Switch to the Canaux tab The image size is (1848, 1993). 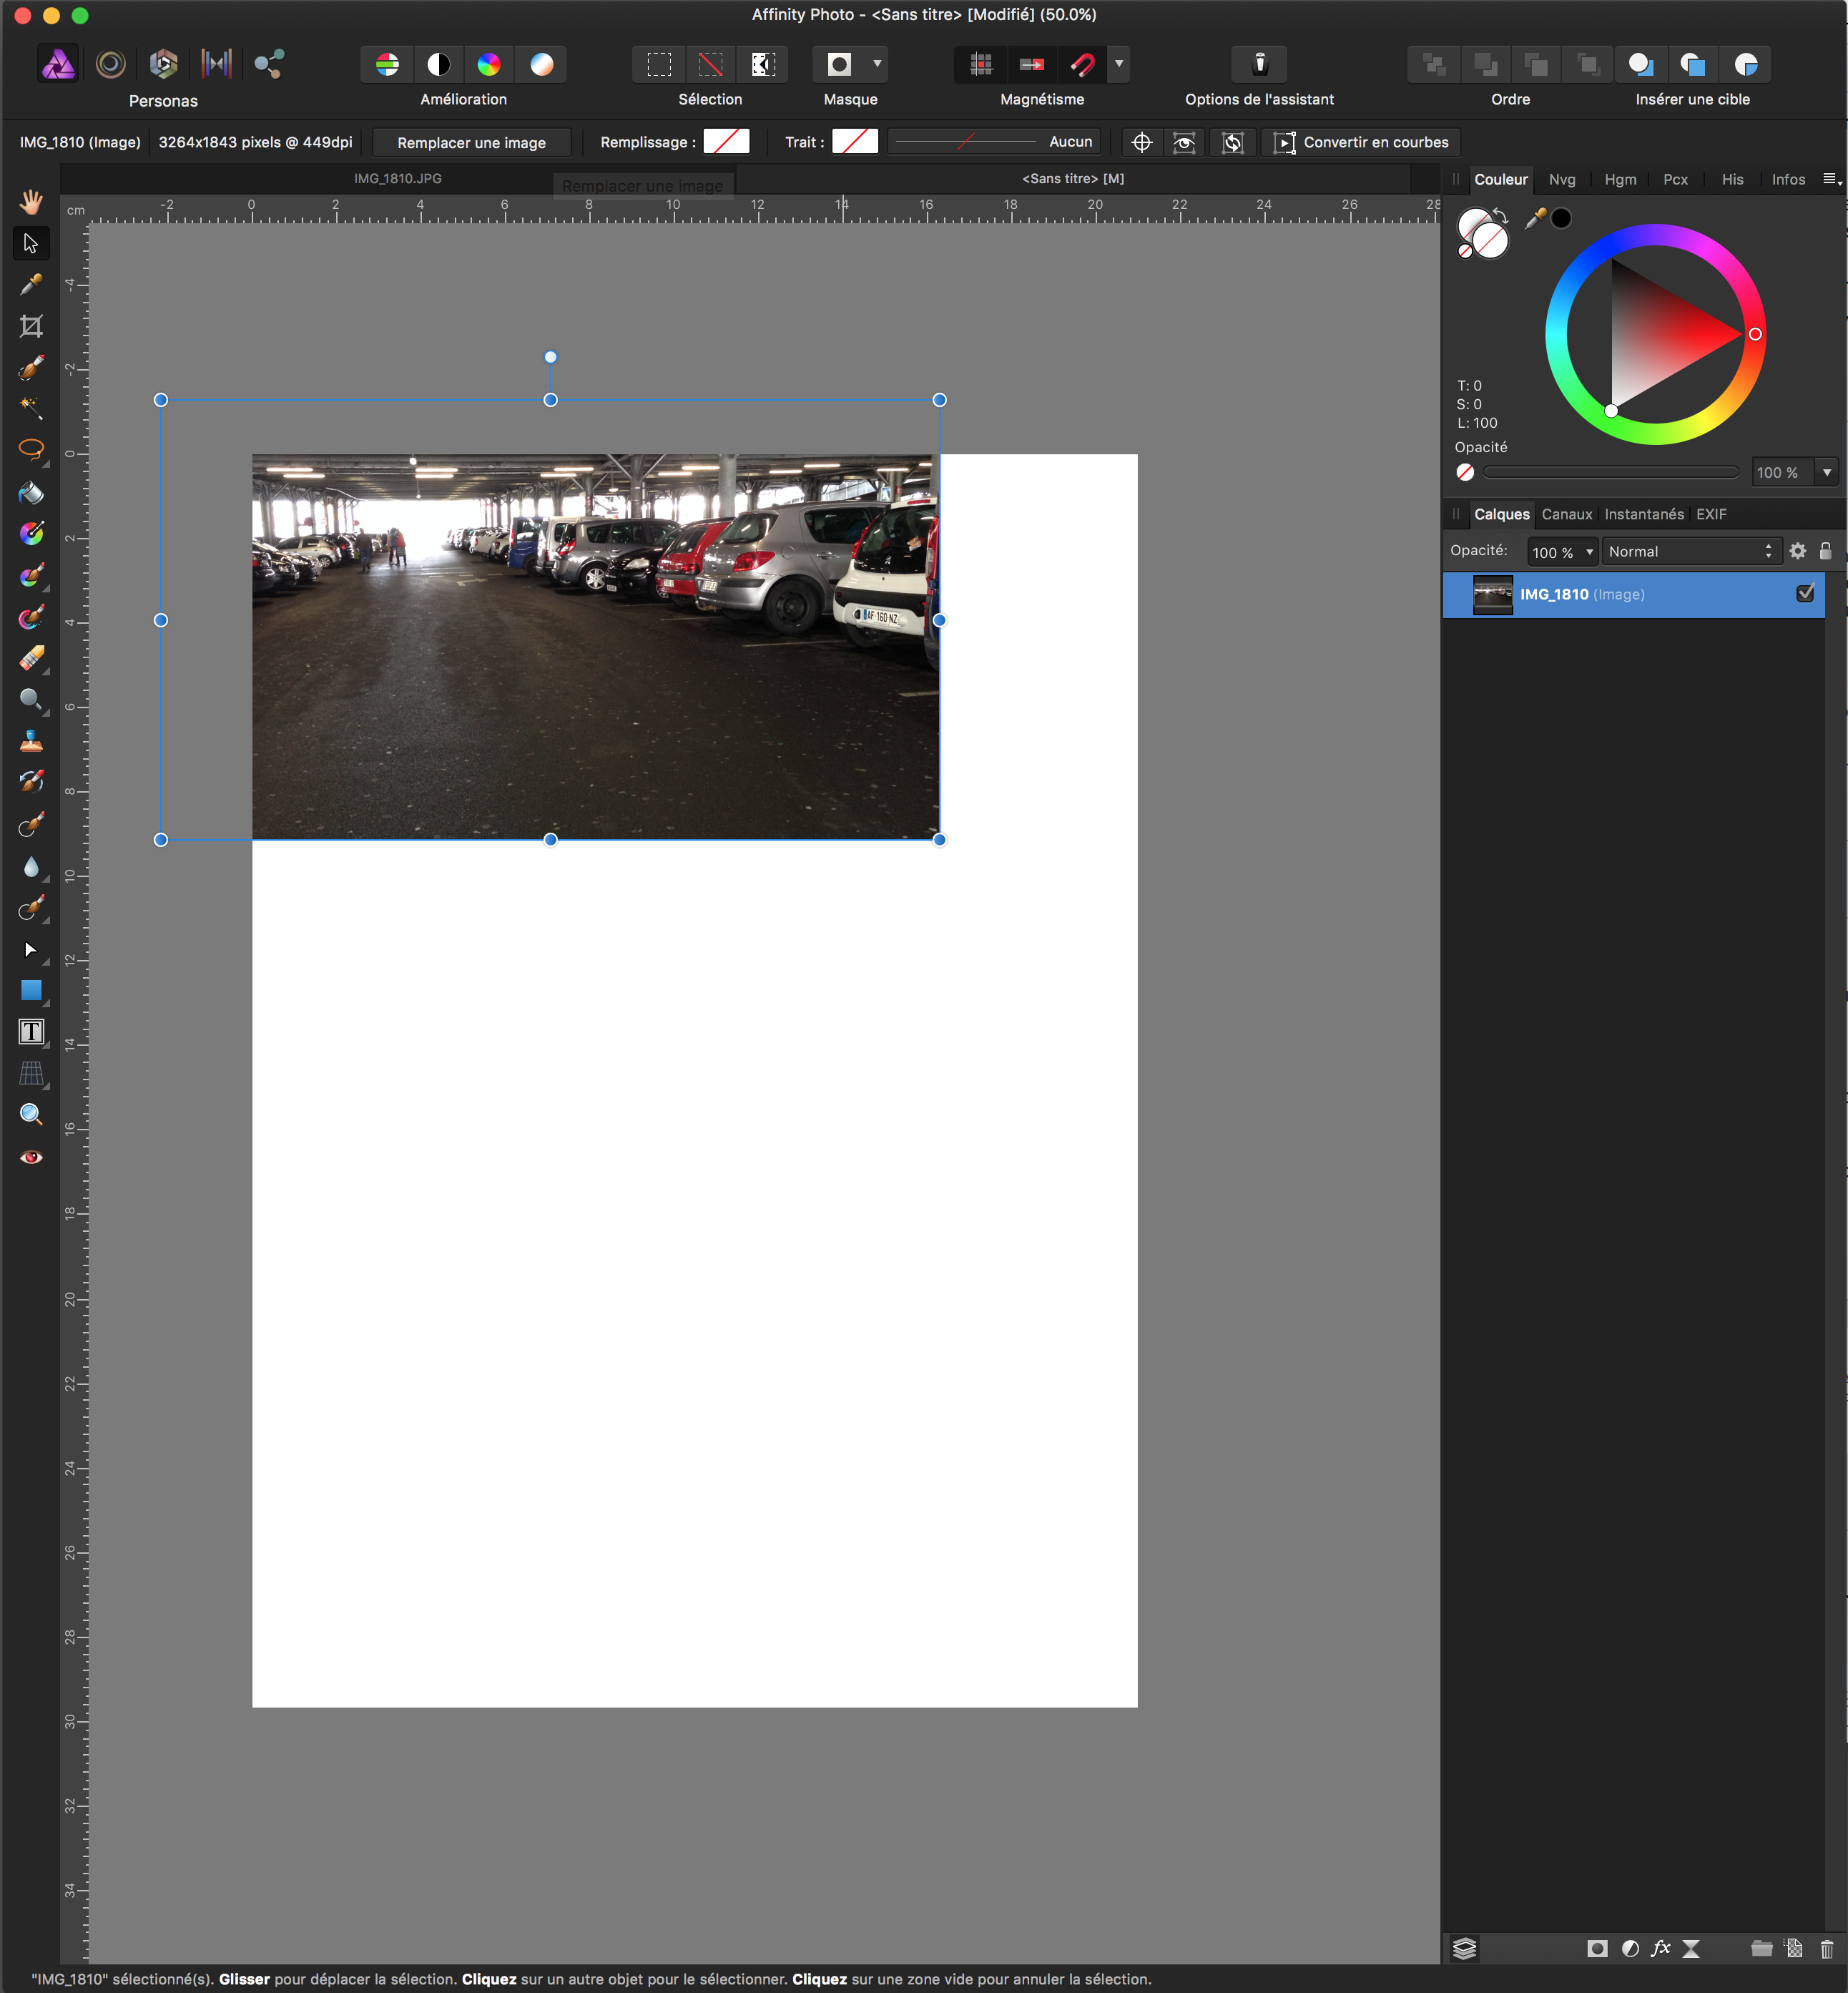1566,514
